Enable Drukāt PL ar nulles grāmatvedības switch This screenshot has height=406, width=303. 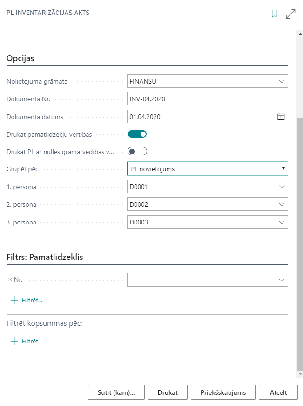point(137,152)
